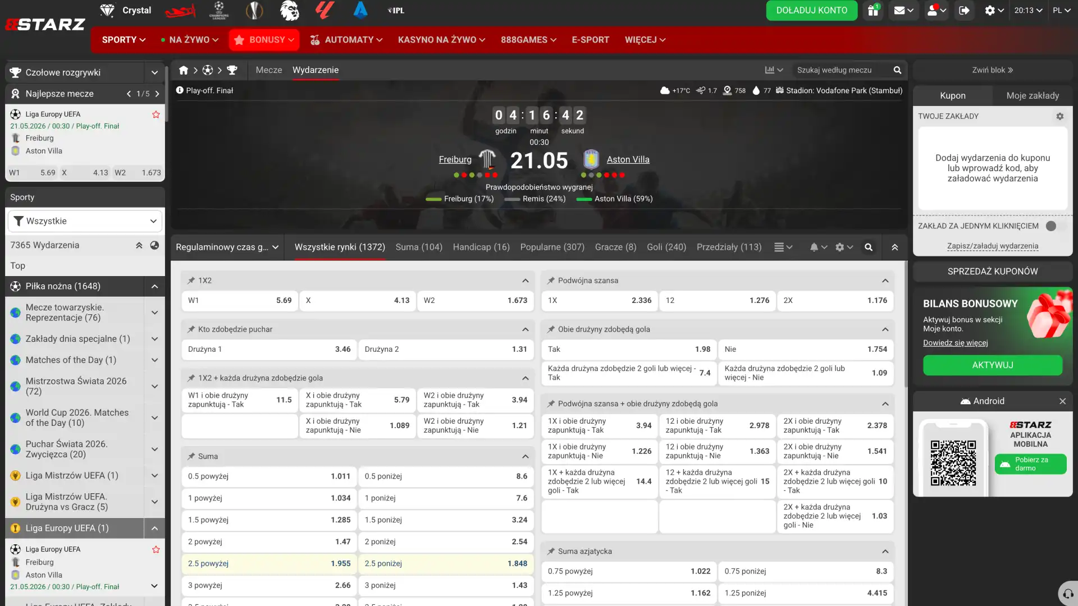Expand Liga Mistrzów UEFA (1) league

pyautogui.click(x=154, y=476)
